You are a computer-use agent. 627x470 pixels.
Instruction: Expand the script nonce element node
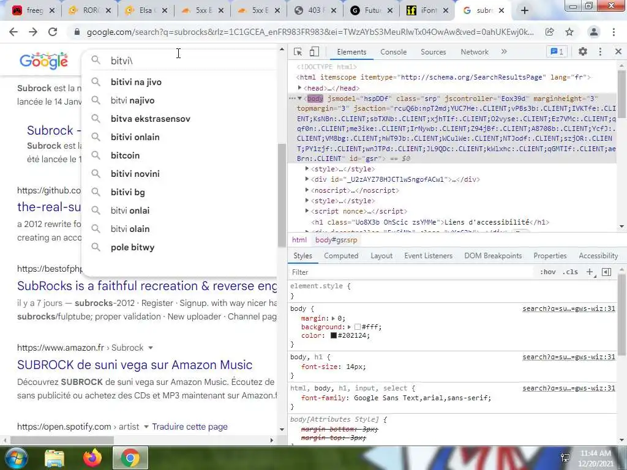[307, 211]
